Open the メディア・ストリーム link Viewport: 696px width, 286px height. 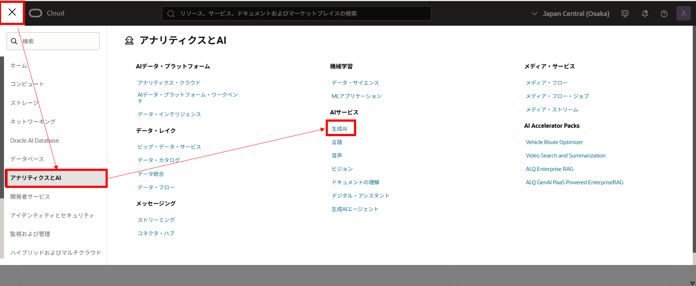(552, 109)
